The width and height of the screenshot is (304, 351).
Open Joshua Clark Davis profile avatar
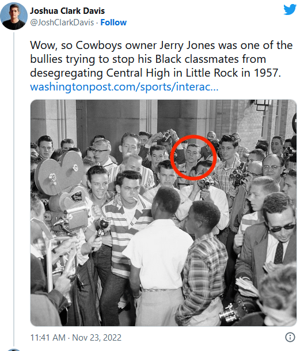point(14,16)
